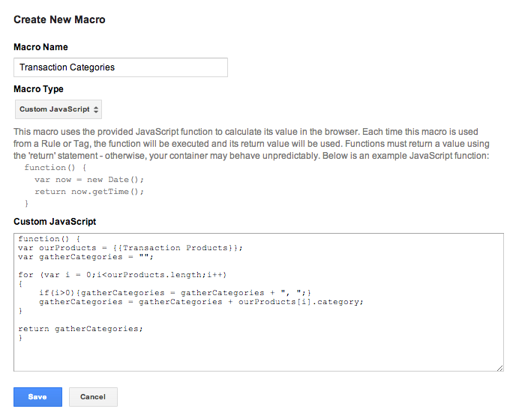Click the textarea corner resize grip

(499, 368)
